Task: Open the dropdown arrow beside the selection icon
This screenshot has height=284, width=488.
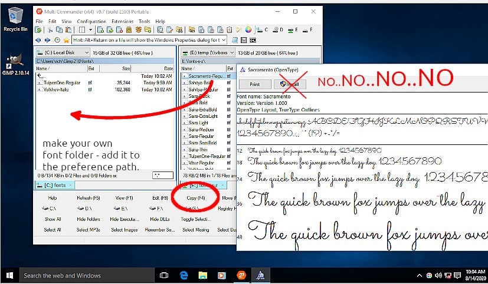Action: click(90, 30)
